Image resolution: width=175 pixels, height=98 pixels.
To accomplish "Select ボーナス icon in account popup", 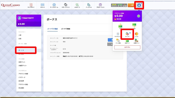I will point(127,34).
